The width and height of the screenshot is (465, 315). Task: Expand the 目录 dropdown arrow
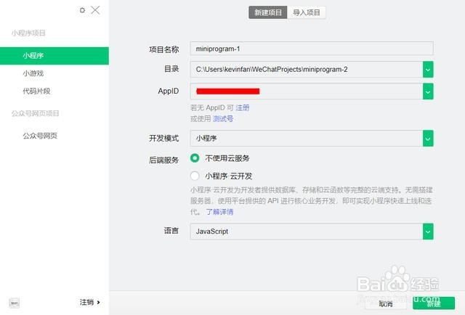click(x=428, y=70)
